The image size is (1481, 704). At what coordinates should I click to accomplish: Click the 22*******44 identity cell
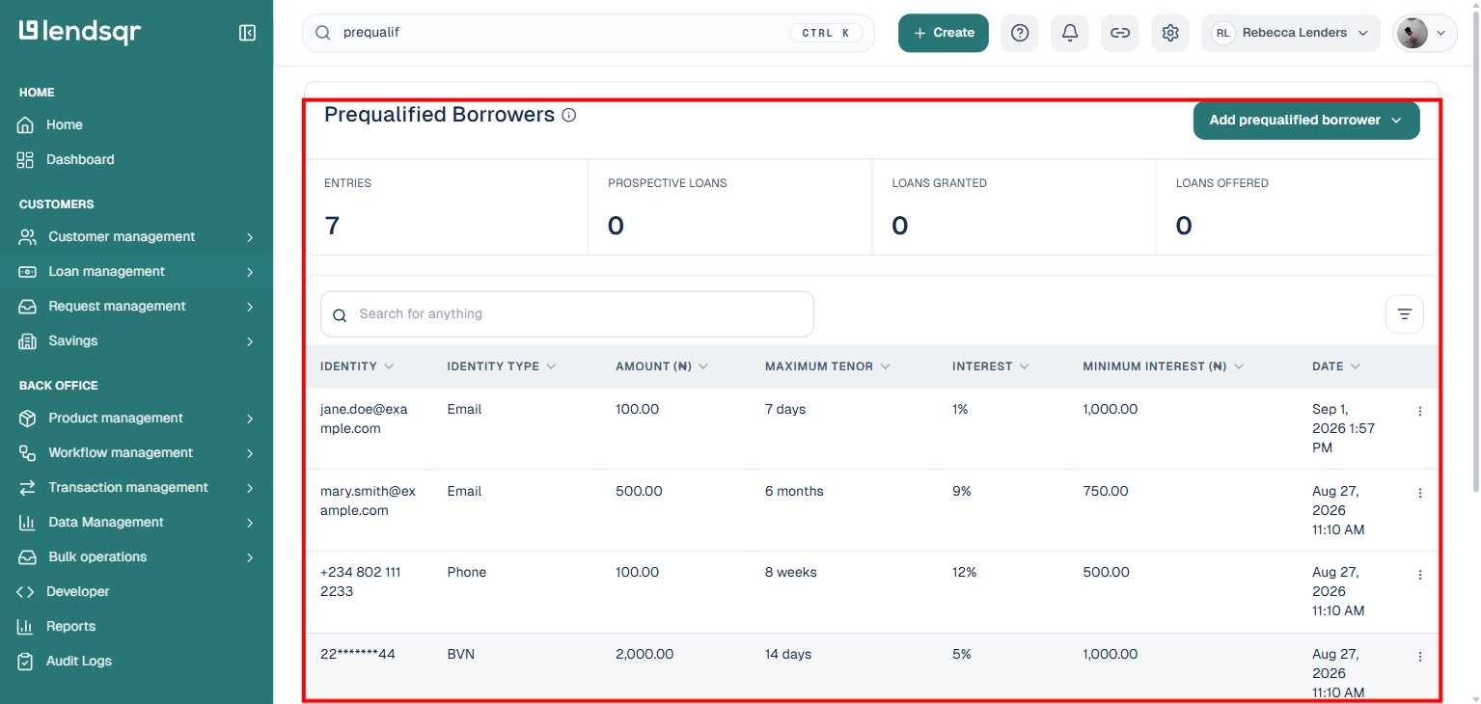[x=358, y=654]
